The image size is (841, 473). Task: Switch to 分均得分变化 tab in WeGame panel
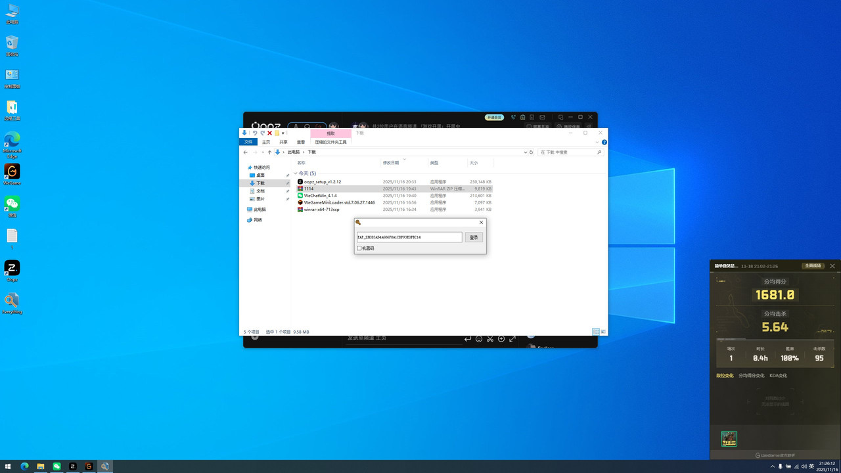click(752, 376)
